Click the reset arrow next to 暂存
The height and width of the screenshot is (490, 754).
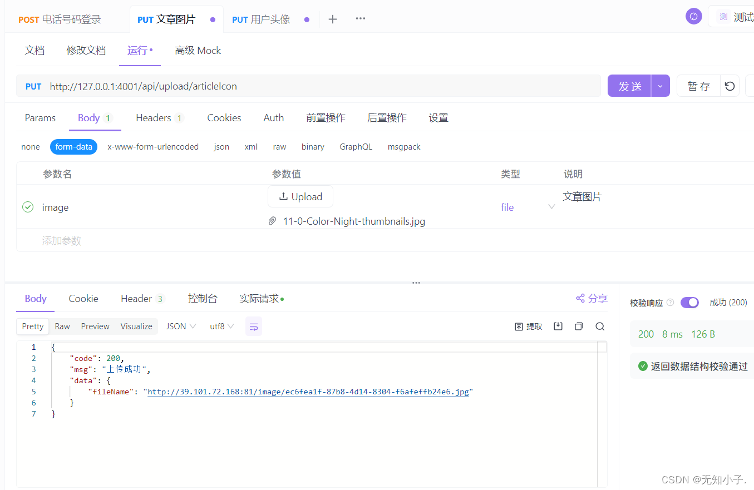730,86
